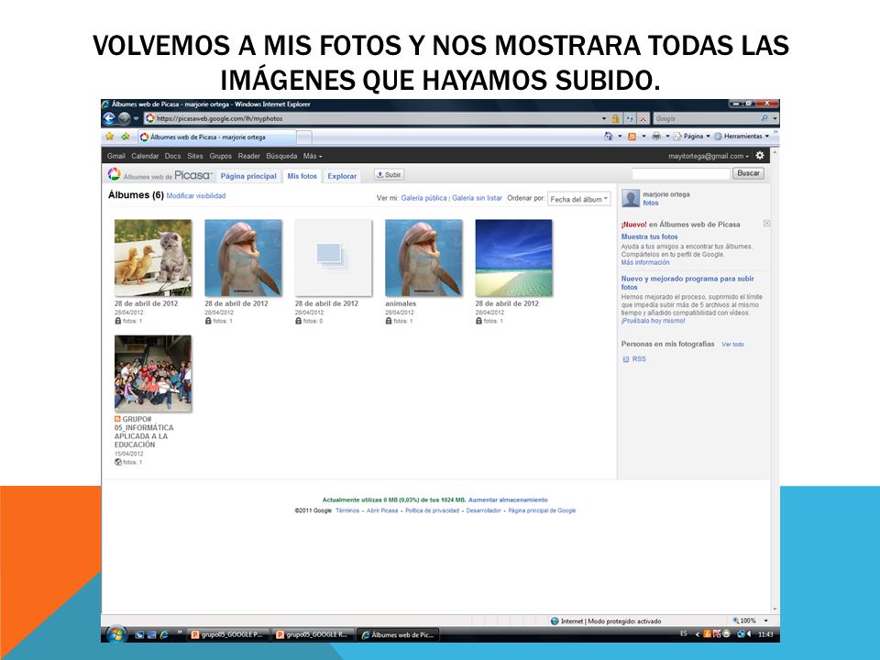Viewport: 880px width, 660px height.
Task: Click the security lock icon in address bar
Action: point(615,118)
